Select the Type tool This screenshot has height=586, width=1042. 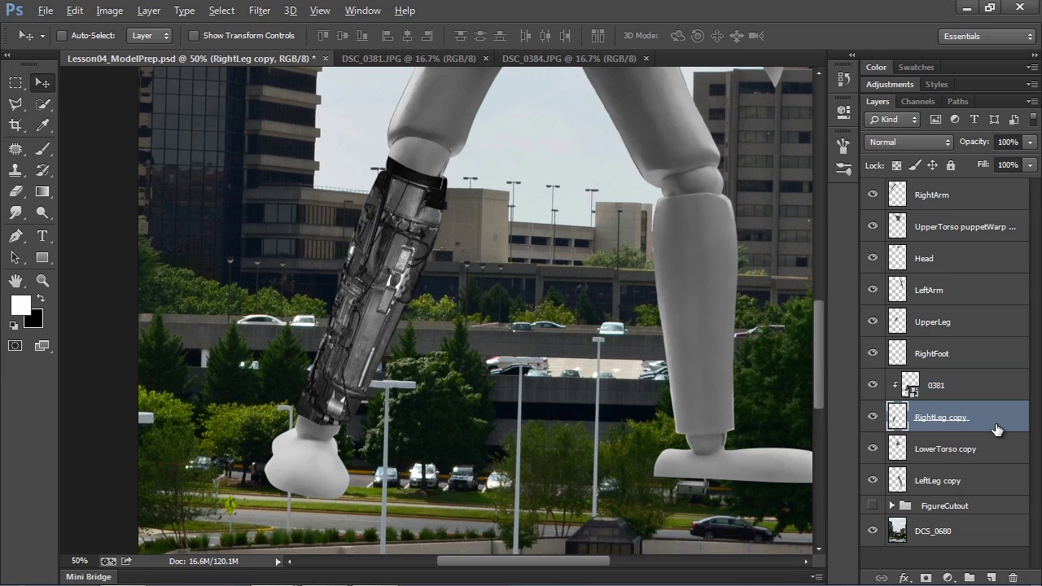pos(42,236)
